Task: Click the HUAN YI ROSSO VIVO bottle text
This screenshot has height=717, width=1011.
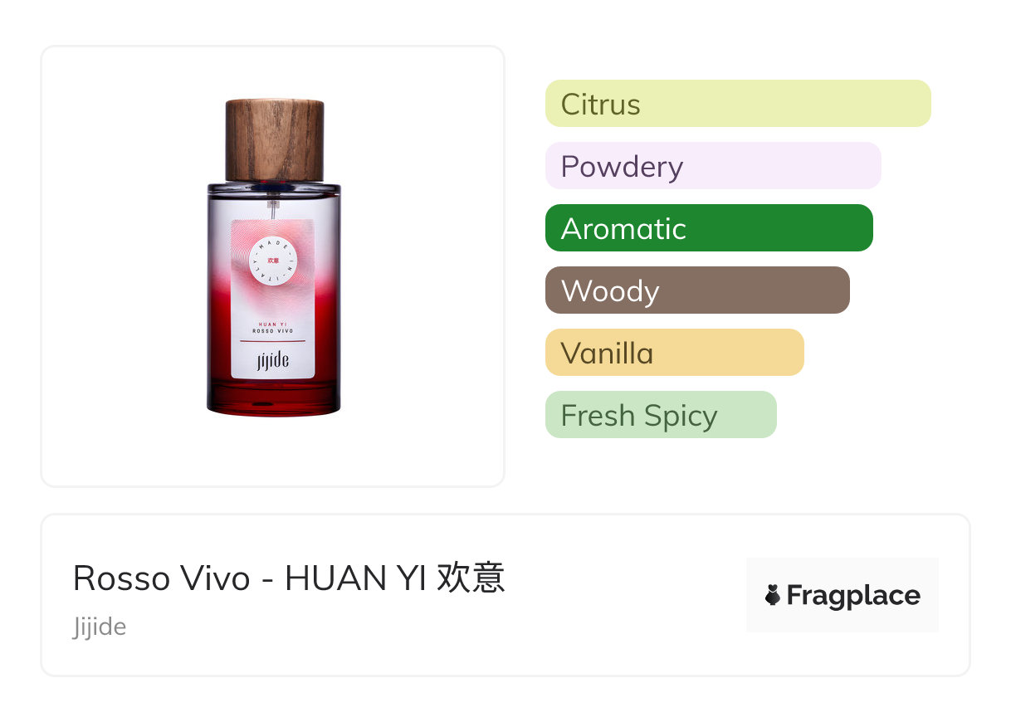Action: [x=273, y=327]
